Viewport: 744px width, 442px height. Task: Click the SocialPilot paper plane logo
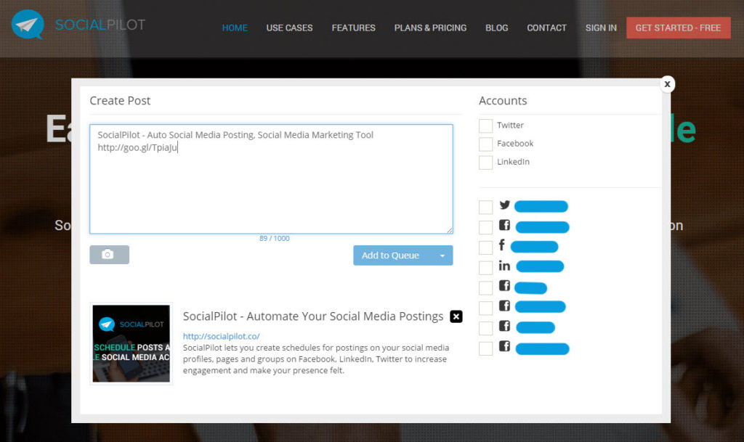tap(28, 24)
